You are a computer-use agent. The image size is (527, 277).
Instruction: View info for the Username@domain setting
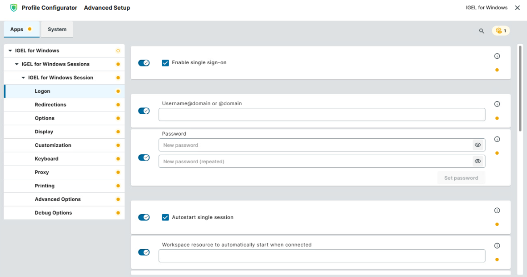[x=497, y=104]
